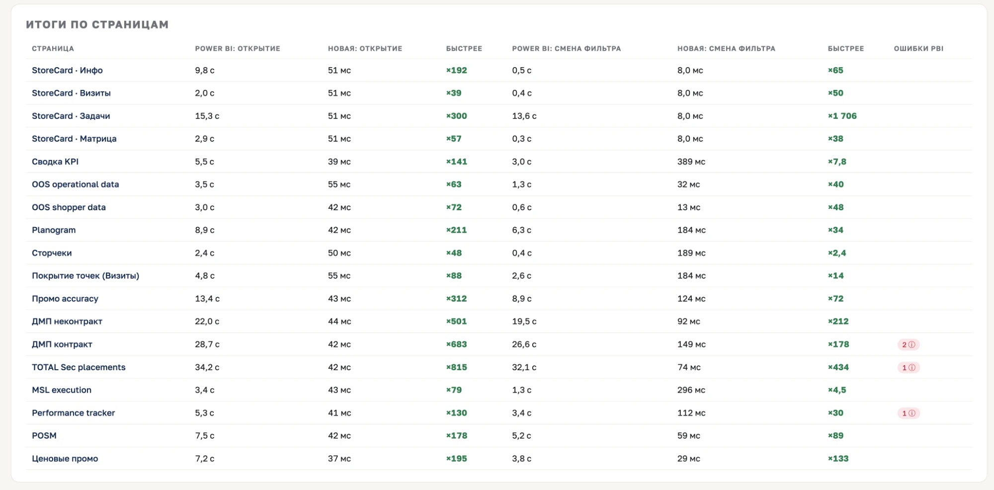Click the ×501 speedup value
994x490 pixels.
point(457,322)
